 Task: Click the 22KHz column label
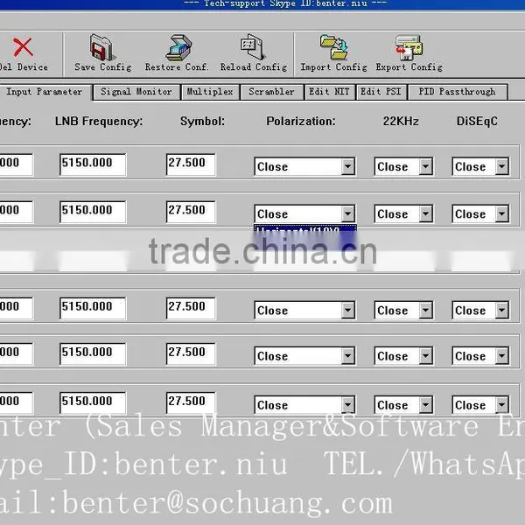[401, 122]
